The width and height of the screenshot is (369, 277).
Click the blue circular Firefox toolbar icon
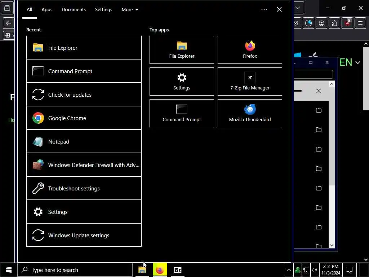tap(308, 23)
